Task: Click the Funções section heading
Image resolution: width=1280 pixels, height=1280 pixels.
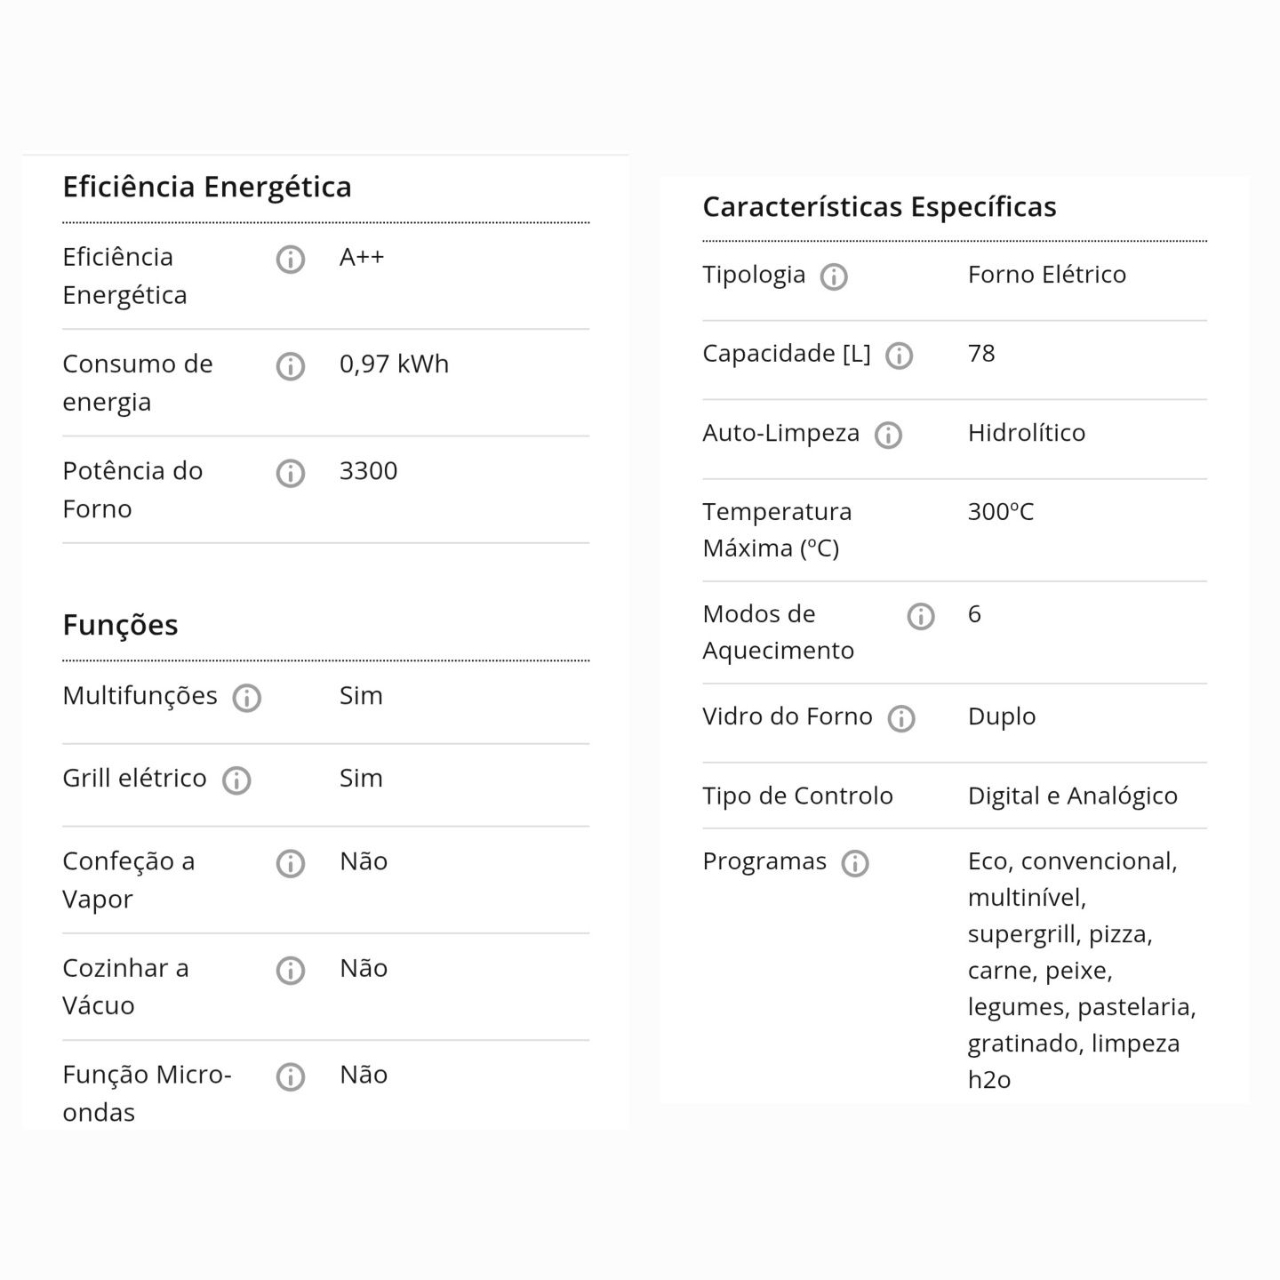Action: click(120, 625)
